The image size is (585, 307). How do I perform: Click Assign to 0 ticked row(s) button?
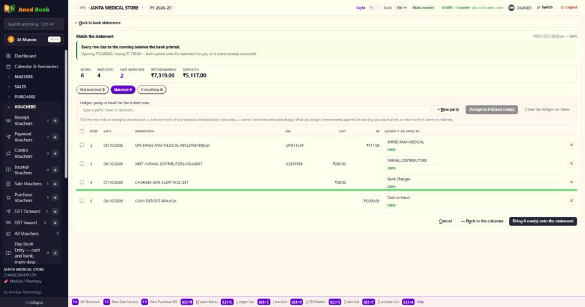point(491,109)
